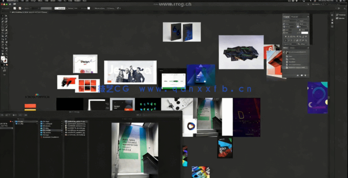The height and width of the screenshot is (178, 348).
Task: Click the search icon near workspace switcher
Action: click(326, 4)
